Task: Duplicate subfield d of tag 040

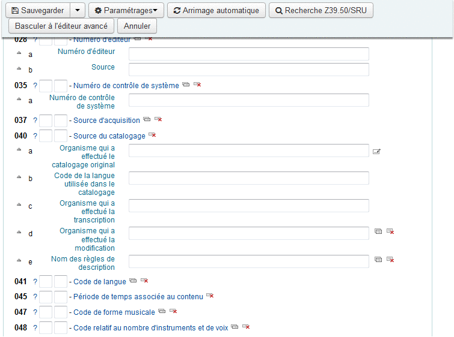Action: click(378, 231)
